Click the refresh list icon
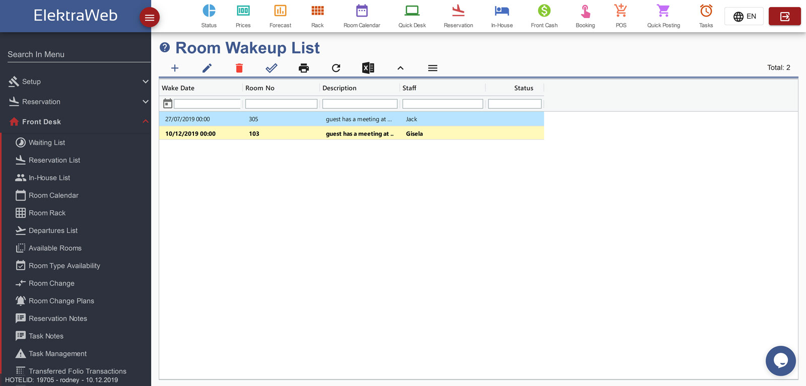This screenshot has width=806, height=386. coord(336,68)
